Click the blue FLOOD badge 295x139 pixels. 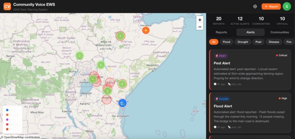point(222,99)
